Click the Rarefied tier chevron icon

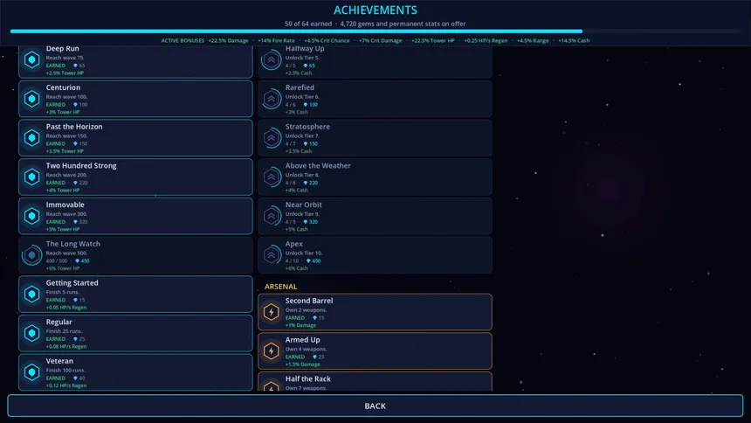[271, 99]
